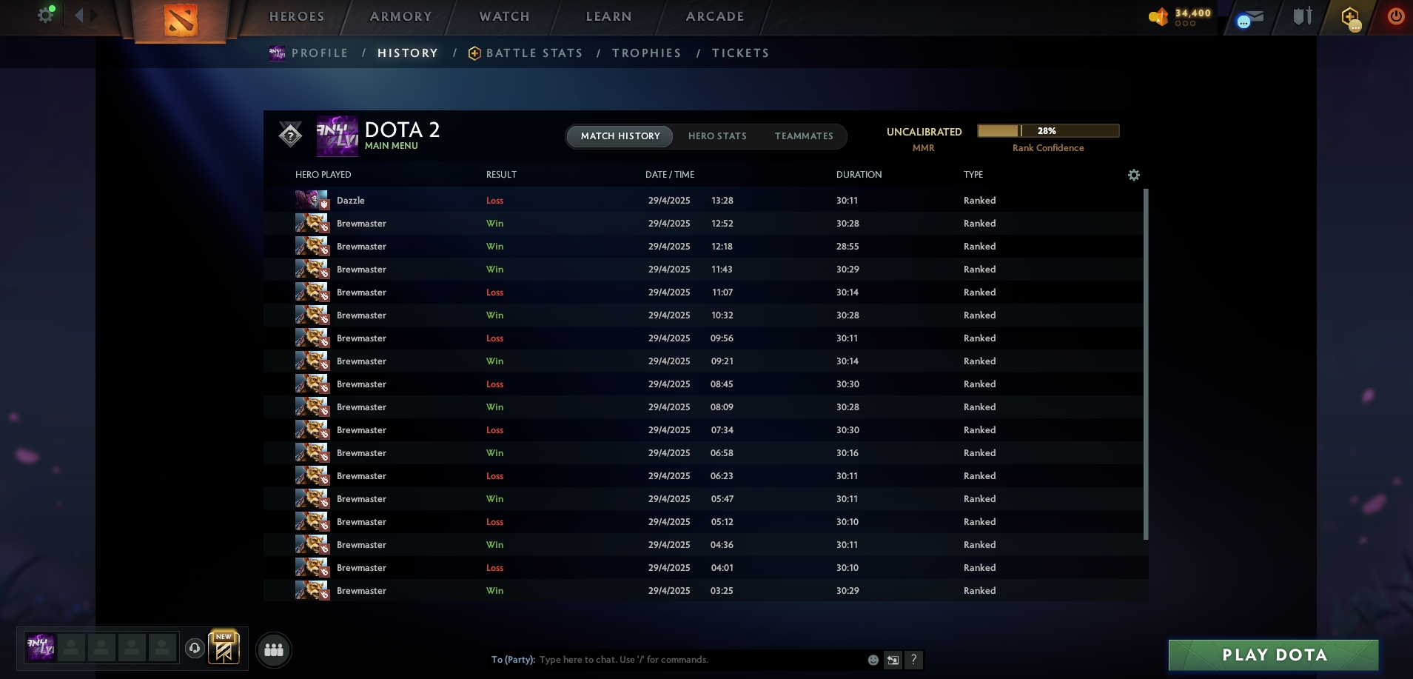
Task: Click the second empty party slot
Action: [101, 648]
